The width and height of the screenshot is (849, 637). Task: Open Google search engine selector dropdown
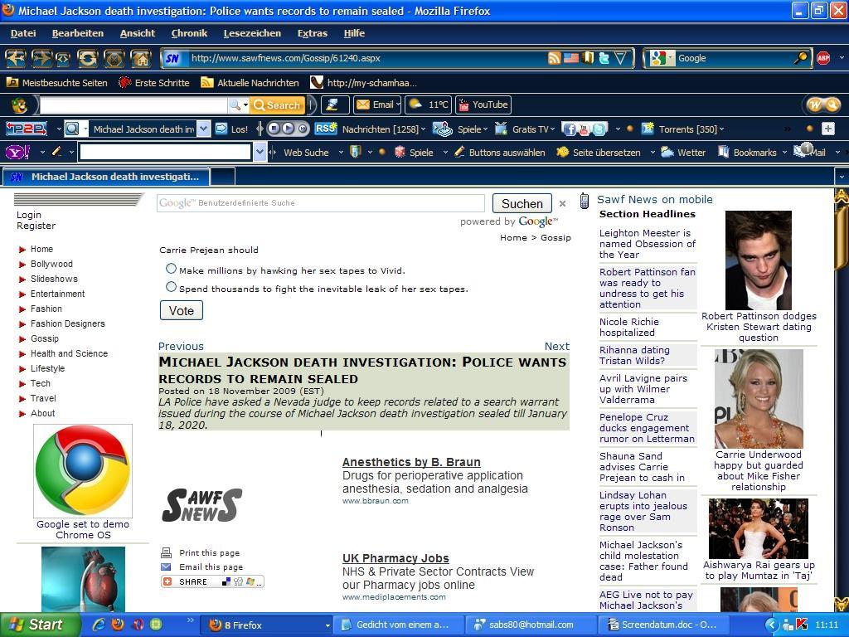670,58
